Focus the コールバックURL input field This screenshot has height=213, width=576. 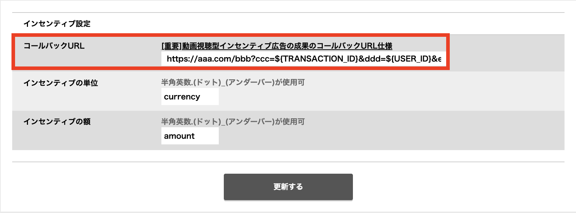pyautogui.click(x=303, y=59)
